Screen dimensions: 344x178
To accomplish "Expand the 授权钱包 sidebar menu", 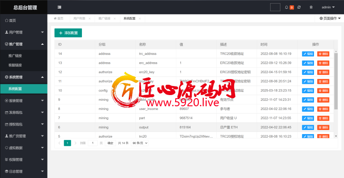I will [24, 124].
